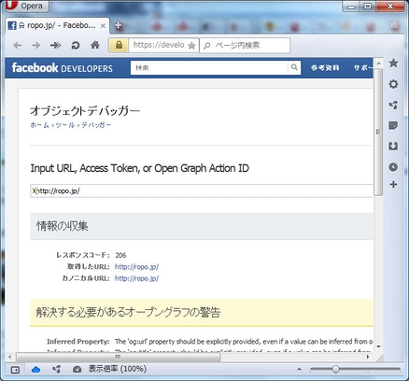The image size is (409, 381).
Task: Click the response code value 206
Action: 120,255
